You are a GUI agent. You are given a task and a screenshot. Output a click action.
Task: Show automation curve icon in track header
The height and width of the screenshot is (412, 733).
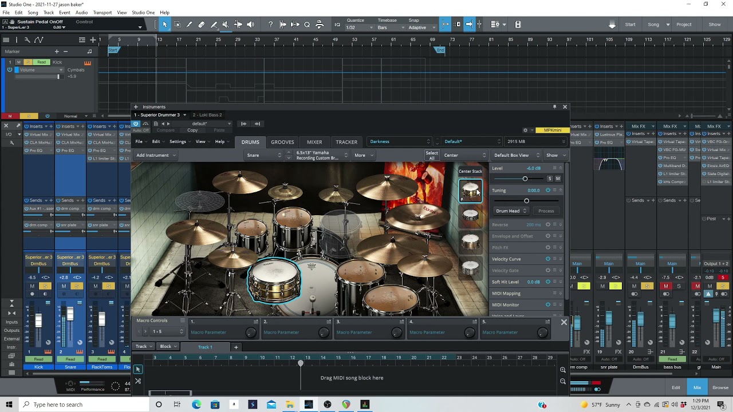[39, 39]
